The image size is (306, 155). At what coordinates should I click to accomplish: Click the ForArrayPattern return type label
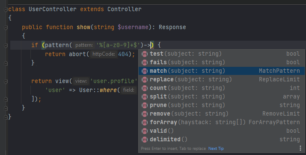274,122
